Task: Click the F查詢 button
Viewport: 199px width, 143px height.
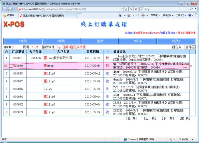Action: 61,41
